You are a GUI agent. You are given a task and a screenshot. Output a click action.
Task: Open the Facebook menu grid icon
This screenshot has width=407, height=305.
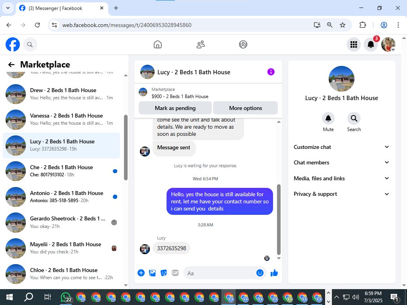(x=353, y=44)
